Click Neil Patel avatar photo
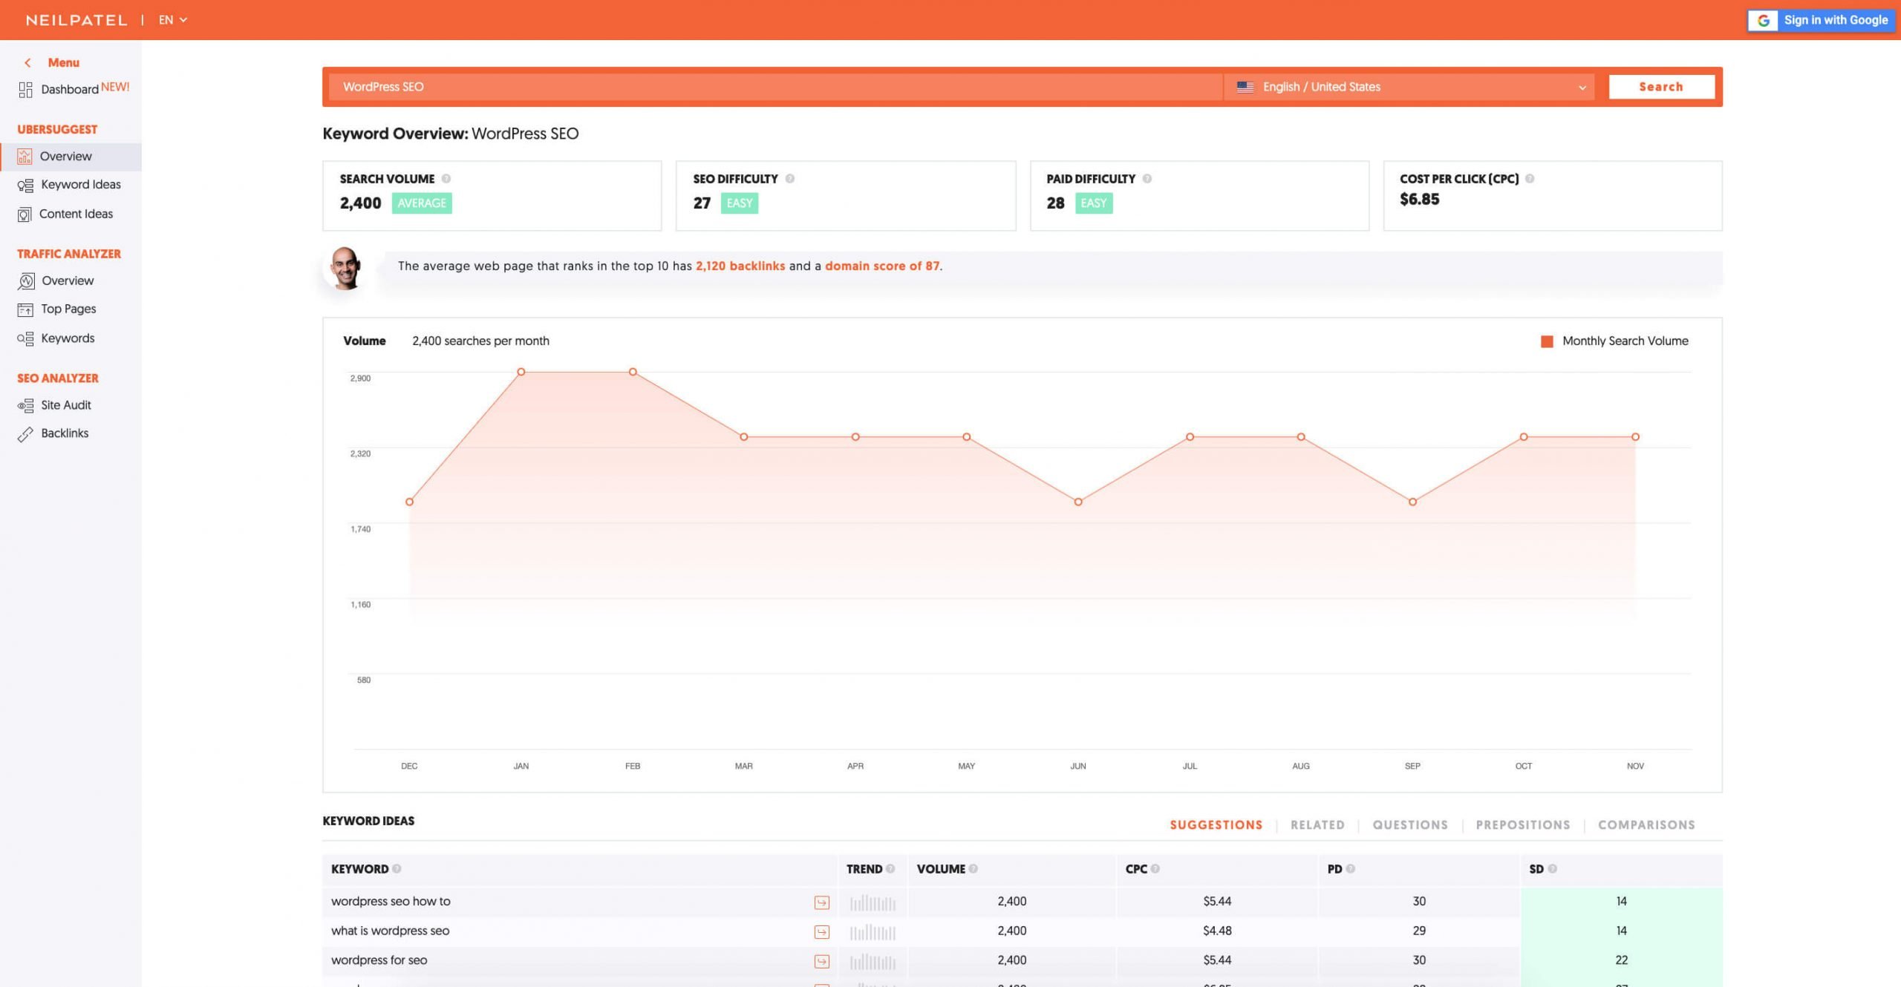 coord(345,268)
